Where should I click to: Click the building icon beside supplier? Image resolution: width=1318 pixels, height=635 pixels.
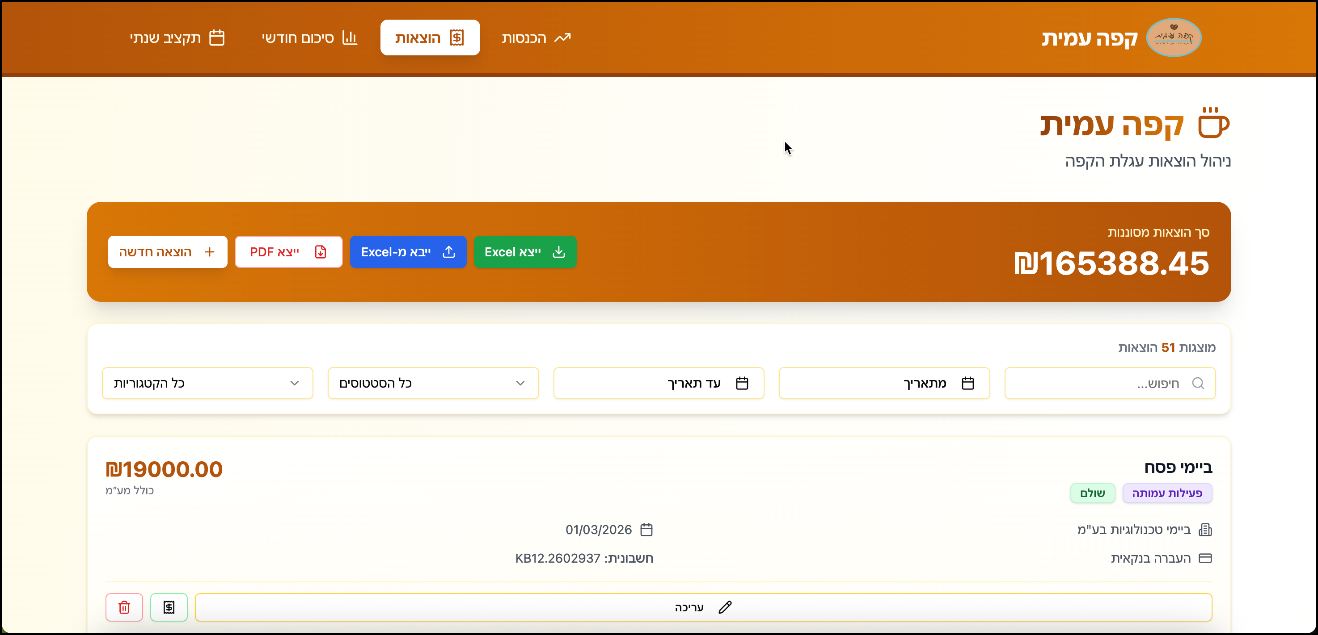[x=1205, y=530]
